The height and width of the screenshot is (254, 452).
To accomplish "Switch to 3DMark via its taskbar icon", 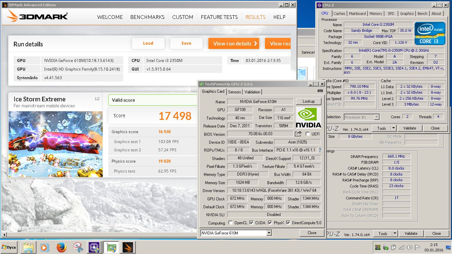I will click(127, 247).
